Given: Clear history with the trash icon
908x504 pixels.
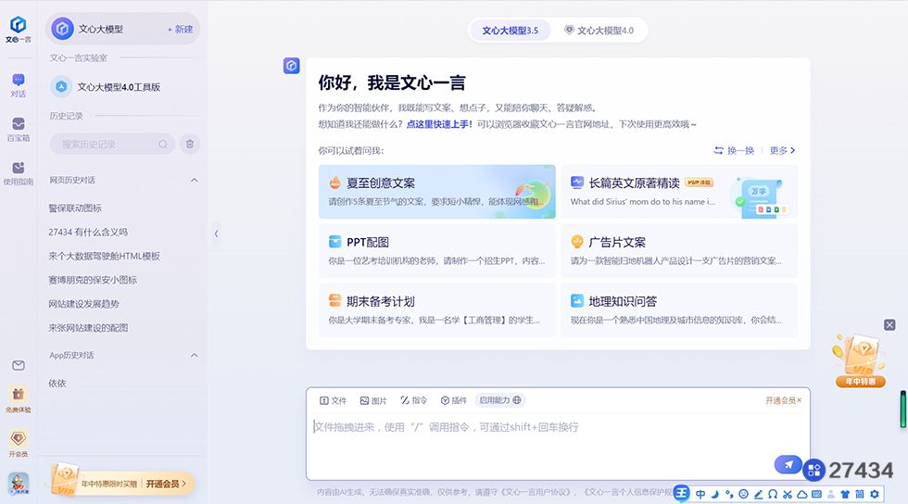Looking at the screenshot, I should click(189, 144).
